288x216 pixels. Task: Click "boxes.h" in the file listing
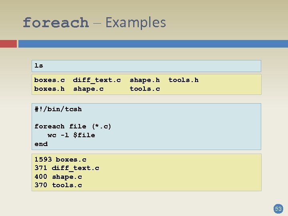click(x=49, y=89)
